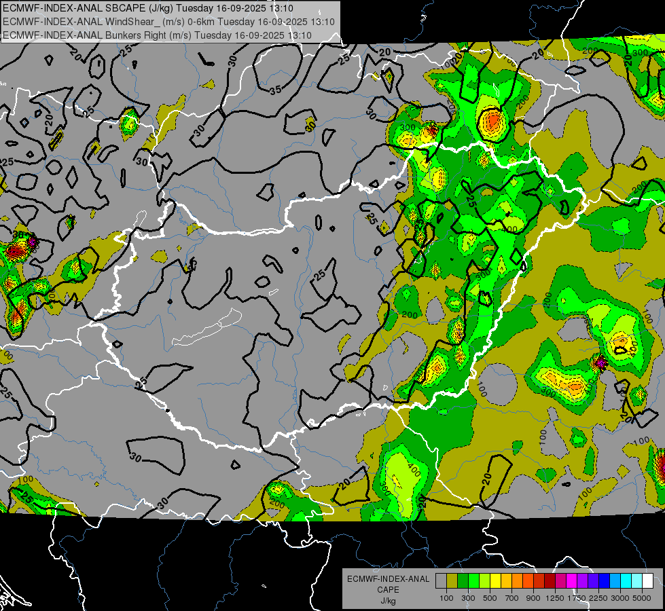Click the ECMWF-INDEX-ANAL legend heading

pos(388,579)
